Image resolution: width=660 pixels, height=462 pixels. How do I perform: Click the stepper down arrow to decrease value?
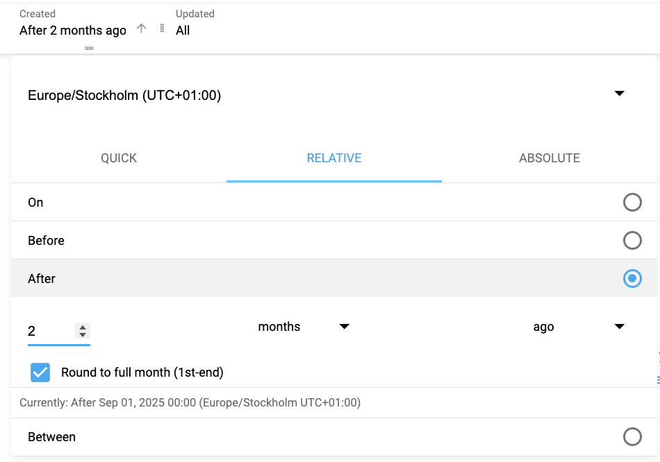[x=83, y=334]
